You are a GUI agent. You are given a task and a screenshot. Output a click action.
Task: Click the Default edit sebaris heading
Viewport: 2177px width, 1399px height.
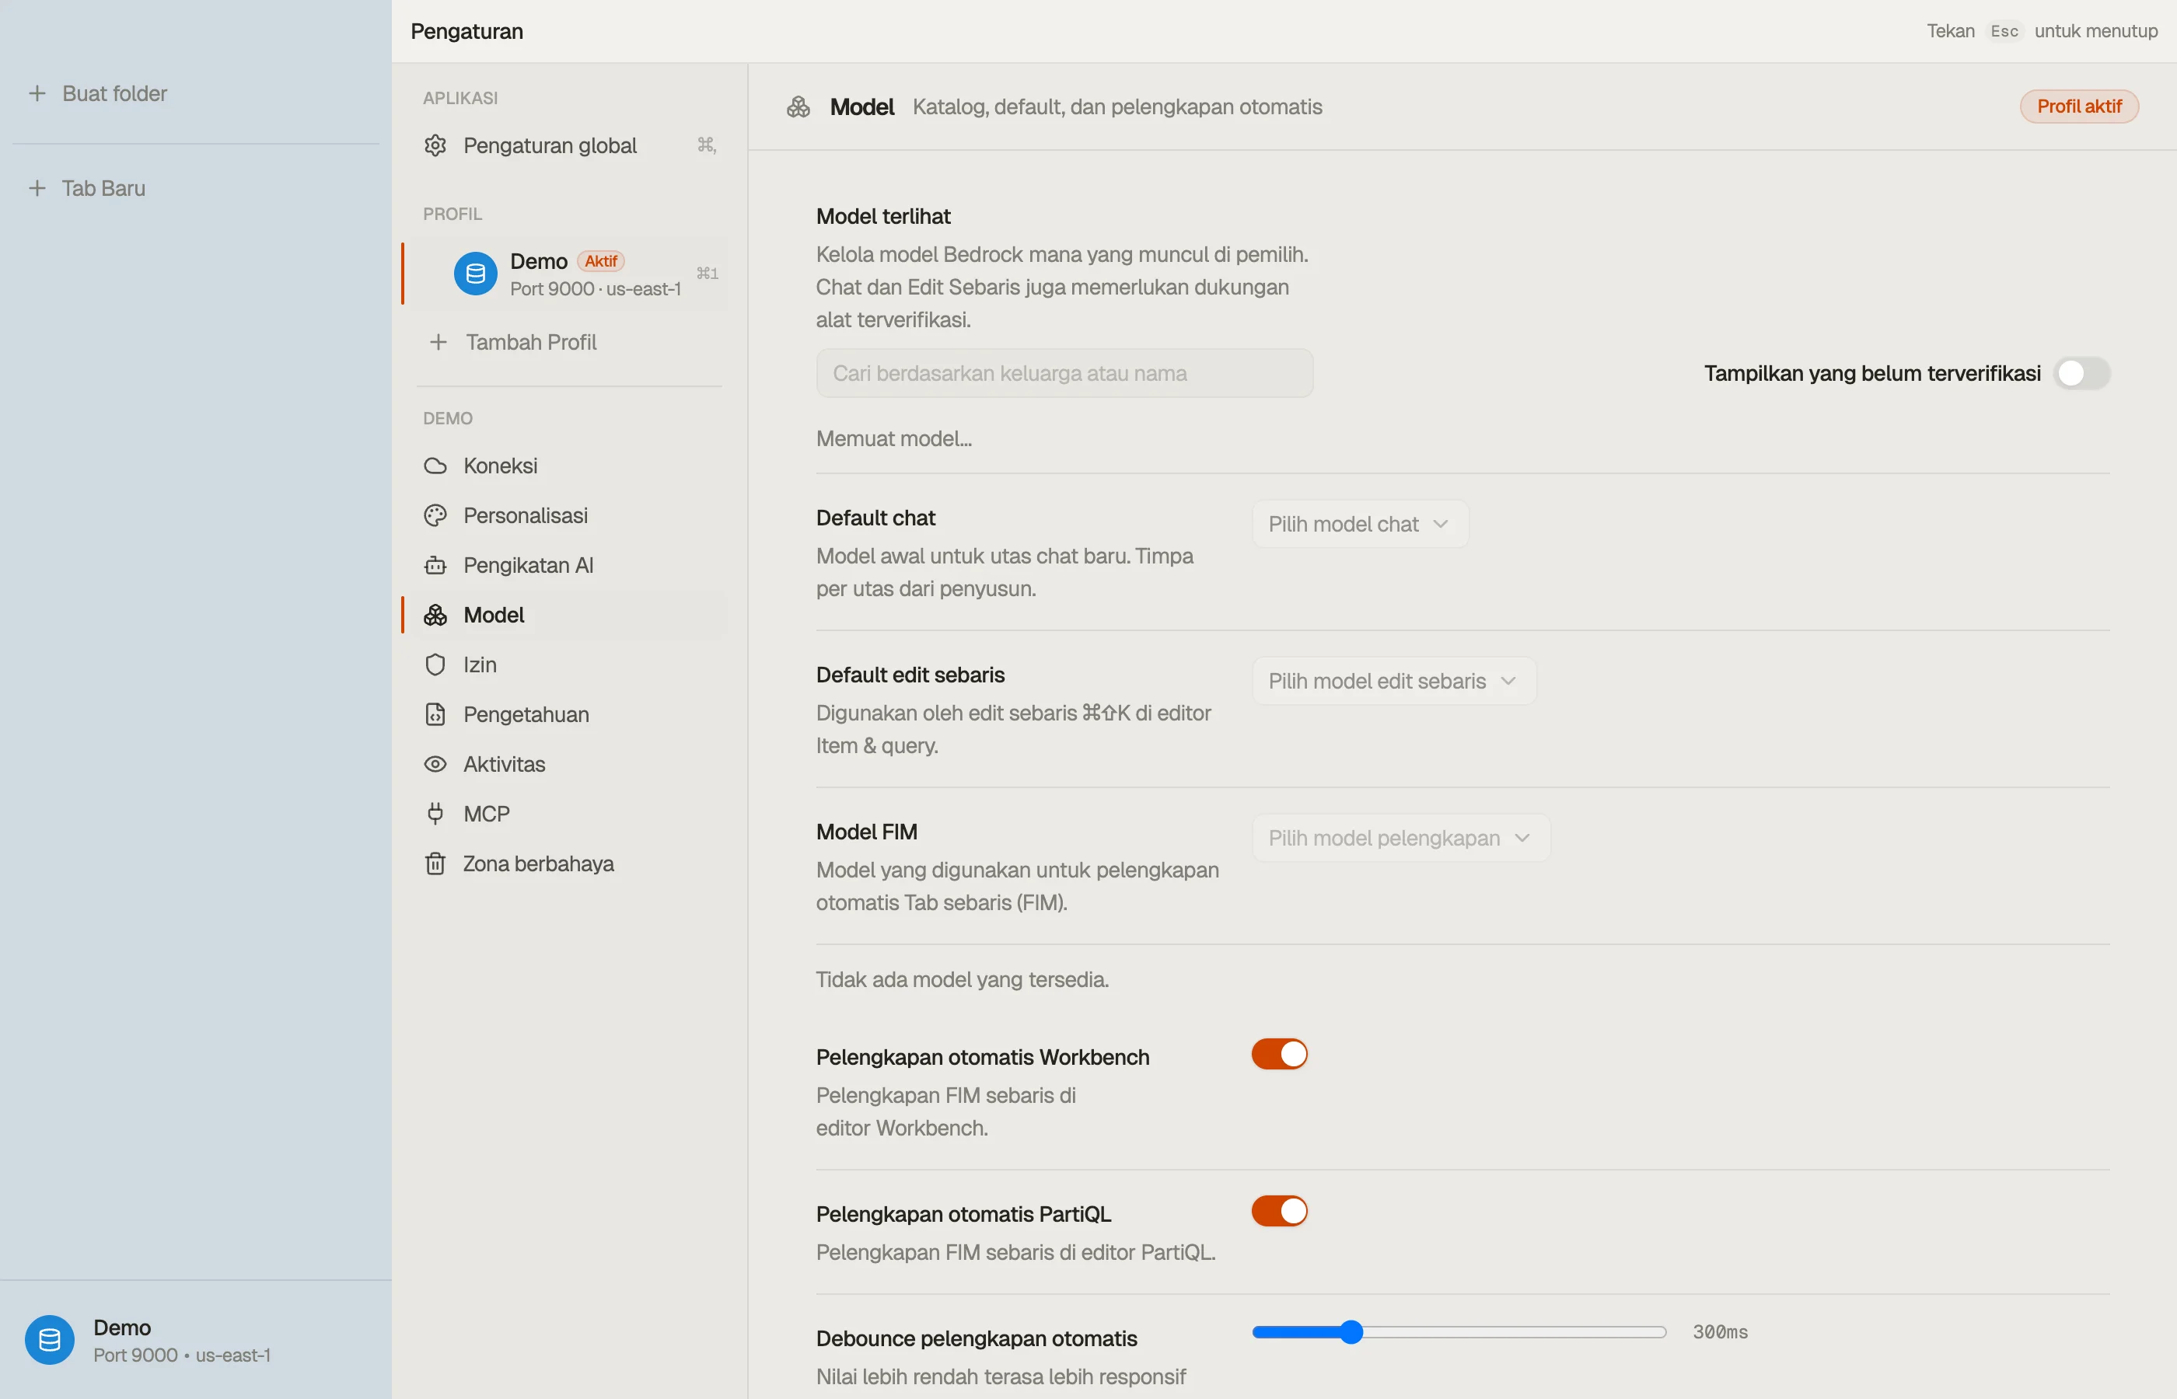(910, 676)
